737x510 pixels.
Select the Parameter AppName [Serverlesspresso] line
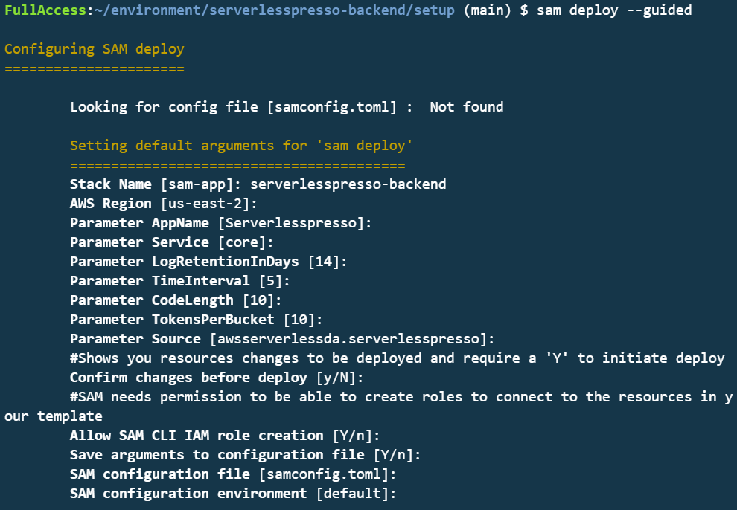221,223
